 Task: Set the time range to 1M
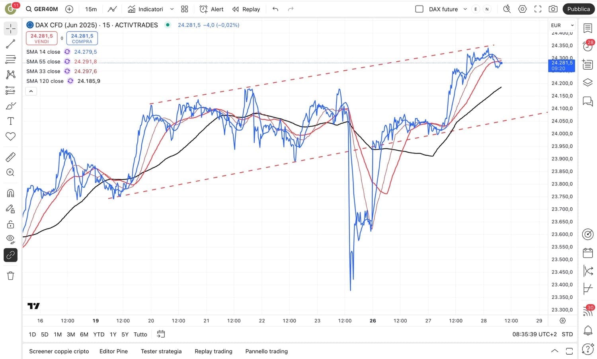(58, 334)
